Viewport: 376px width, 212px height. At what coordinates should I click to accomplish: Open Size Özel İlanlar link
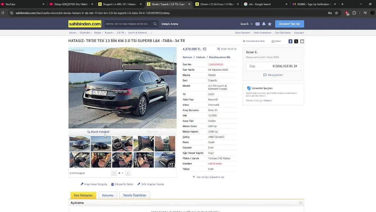[x=283, y=33]
